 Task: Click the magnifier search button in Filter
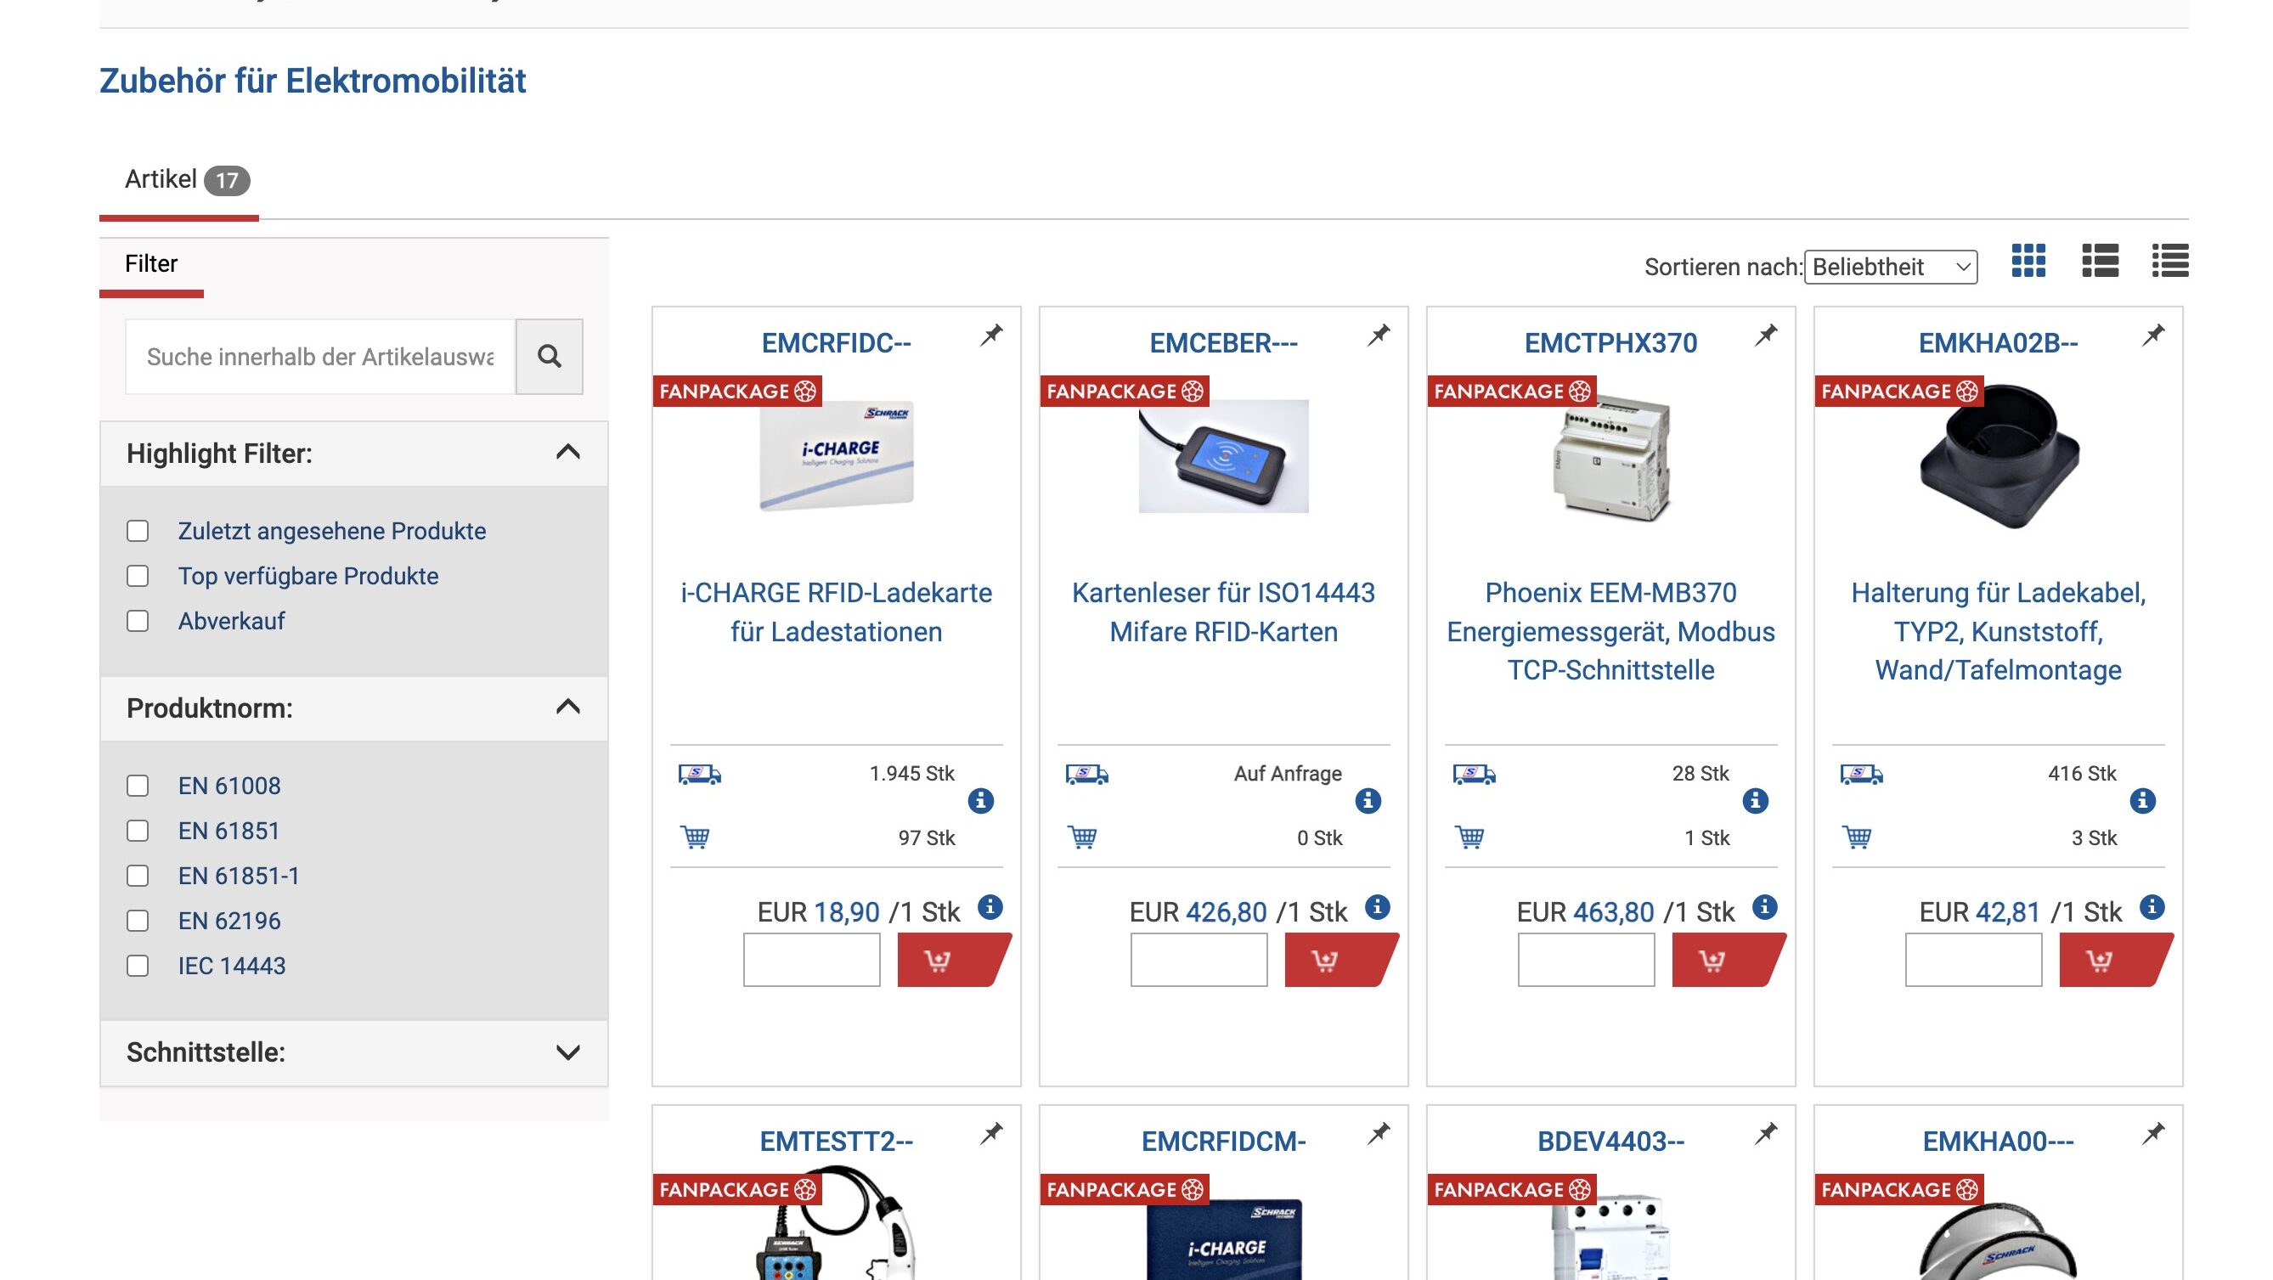tap(549, 357)
